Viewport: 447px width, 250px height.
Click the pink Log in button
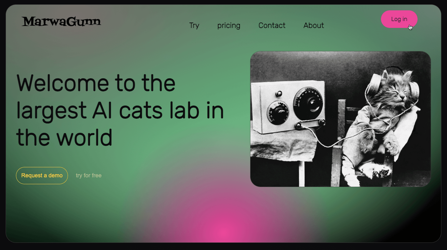399,19
